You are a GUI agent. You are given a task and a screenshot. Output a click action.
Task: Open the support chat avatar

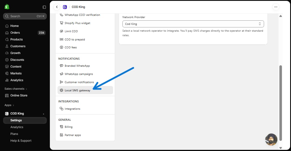coord(271,139)
